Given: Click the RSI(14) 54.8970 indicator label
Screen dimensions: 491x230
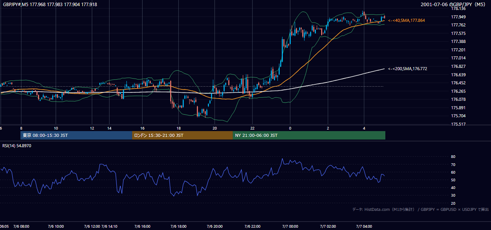Looking at the screenshot, I should pos(17,146).
